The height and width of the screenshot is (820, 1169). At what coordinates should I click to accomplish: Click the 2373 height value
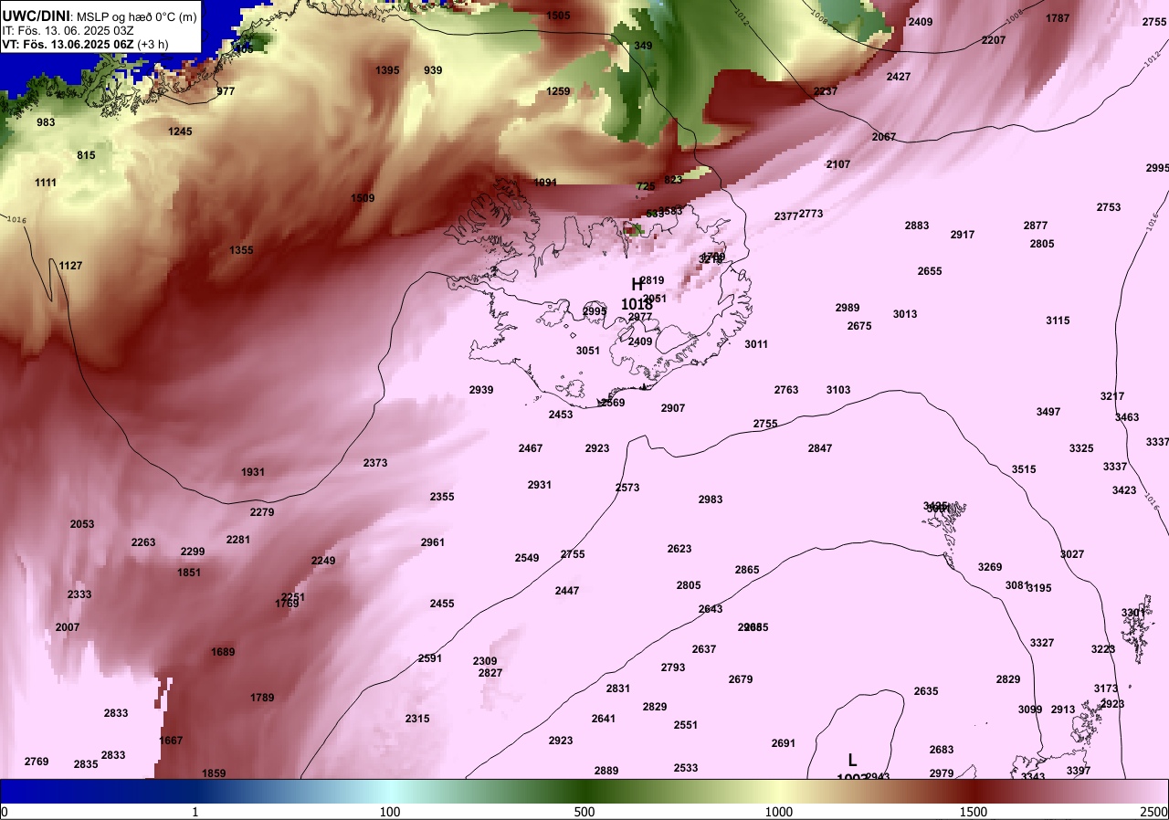click(x=375, y=463)
